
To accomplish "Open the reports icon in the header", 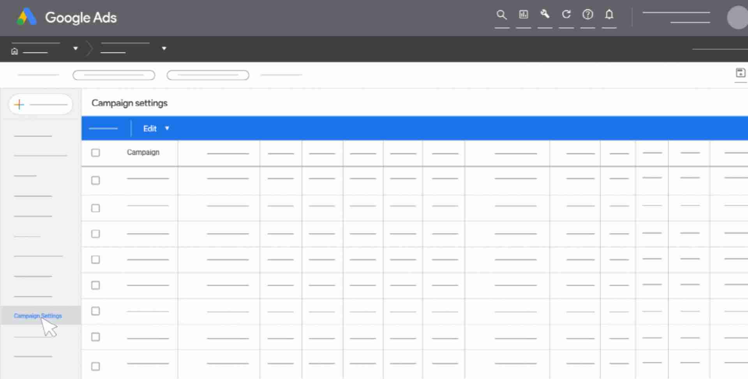I will click(x=523, y=15).
